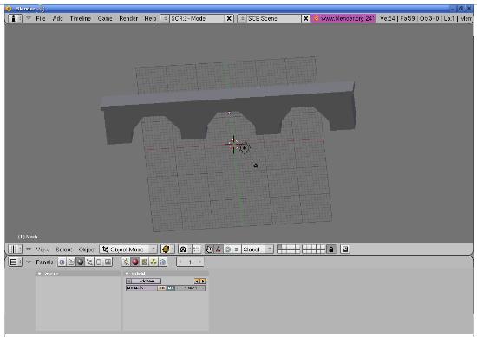This screenshot has height=337, width=477.
Task: Click the ME:Mesh datablock name field
Action: coord(141,288)
